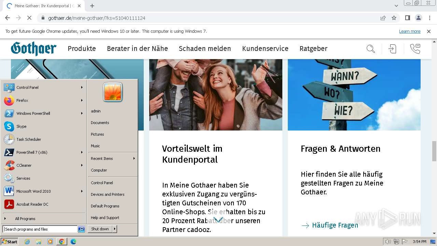The height and width of the screenshot is (246, 437).
Task: Expand the CCleaner submenu arrow
Action: coord(82,165)
